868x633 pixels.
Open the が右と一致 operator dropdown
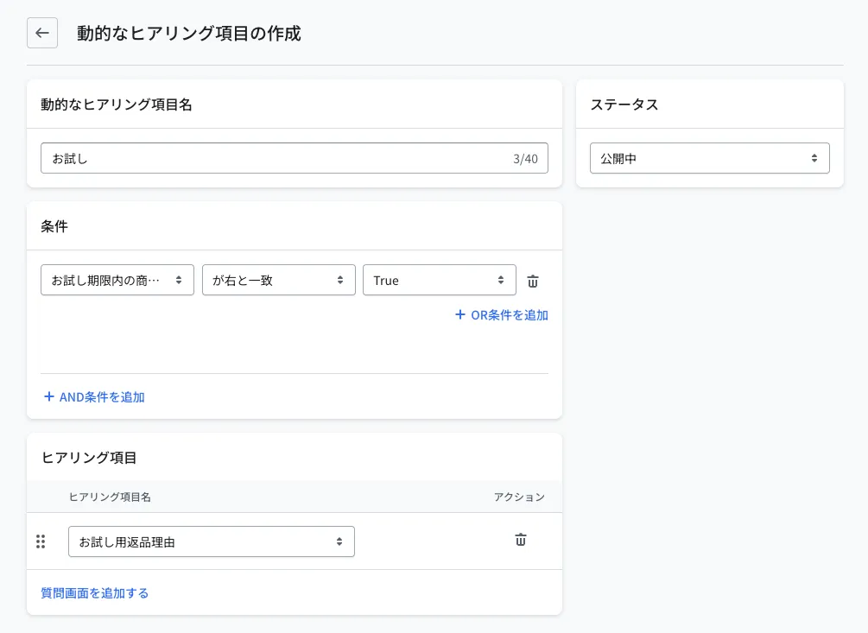pos(278,280)
